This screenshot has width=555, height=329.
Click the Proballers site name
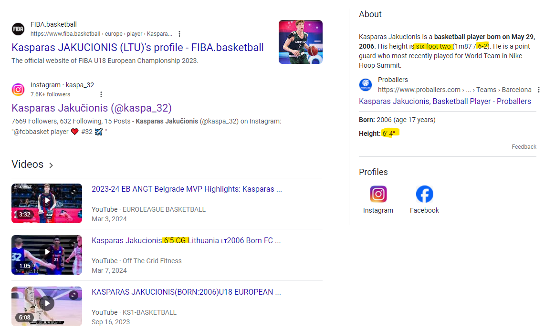[393, 80]
